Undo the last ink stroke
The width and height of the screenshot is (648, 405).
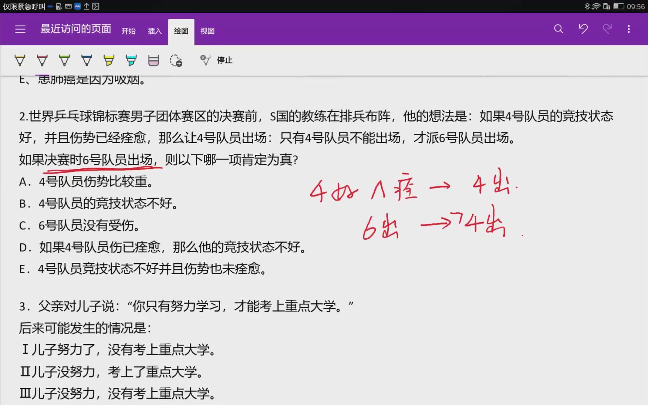click(583, 28)
